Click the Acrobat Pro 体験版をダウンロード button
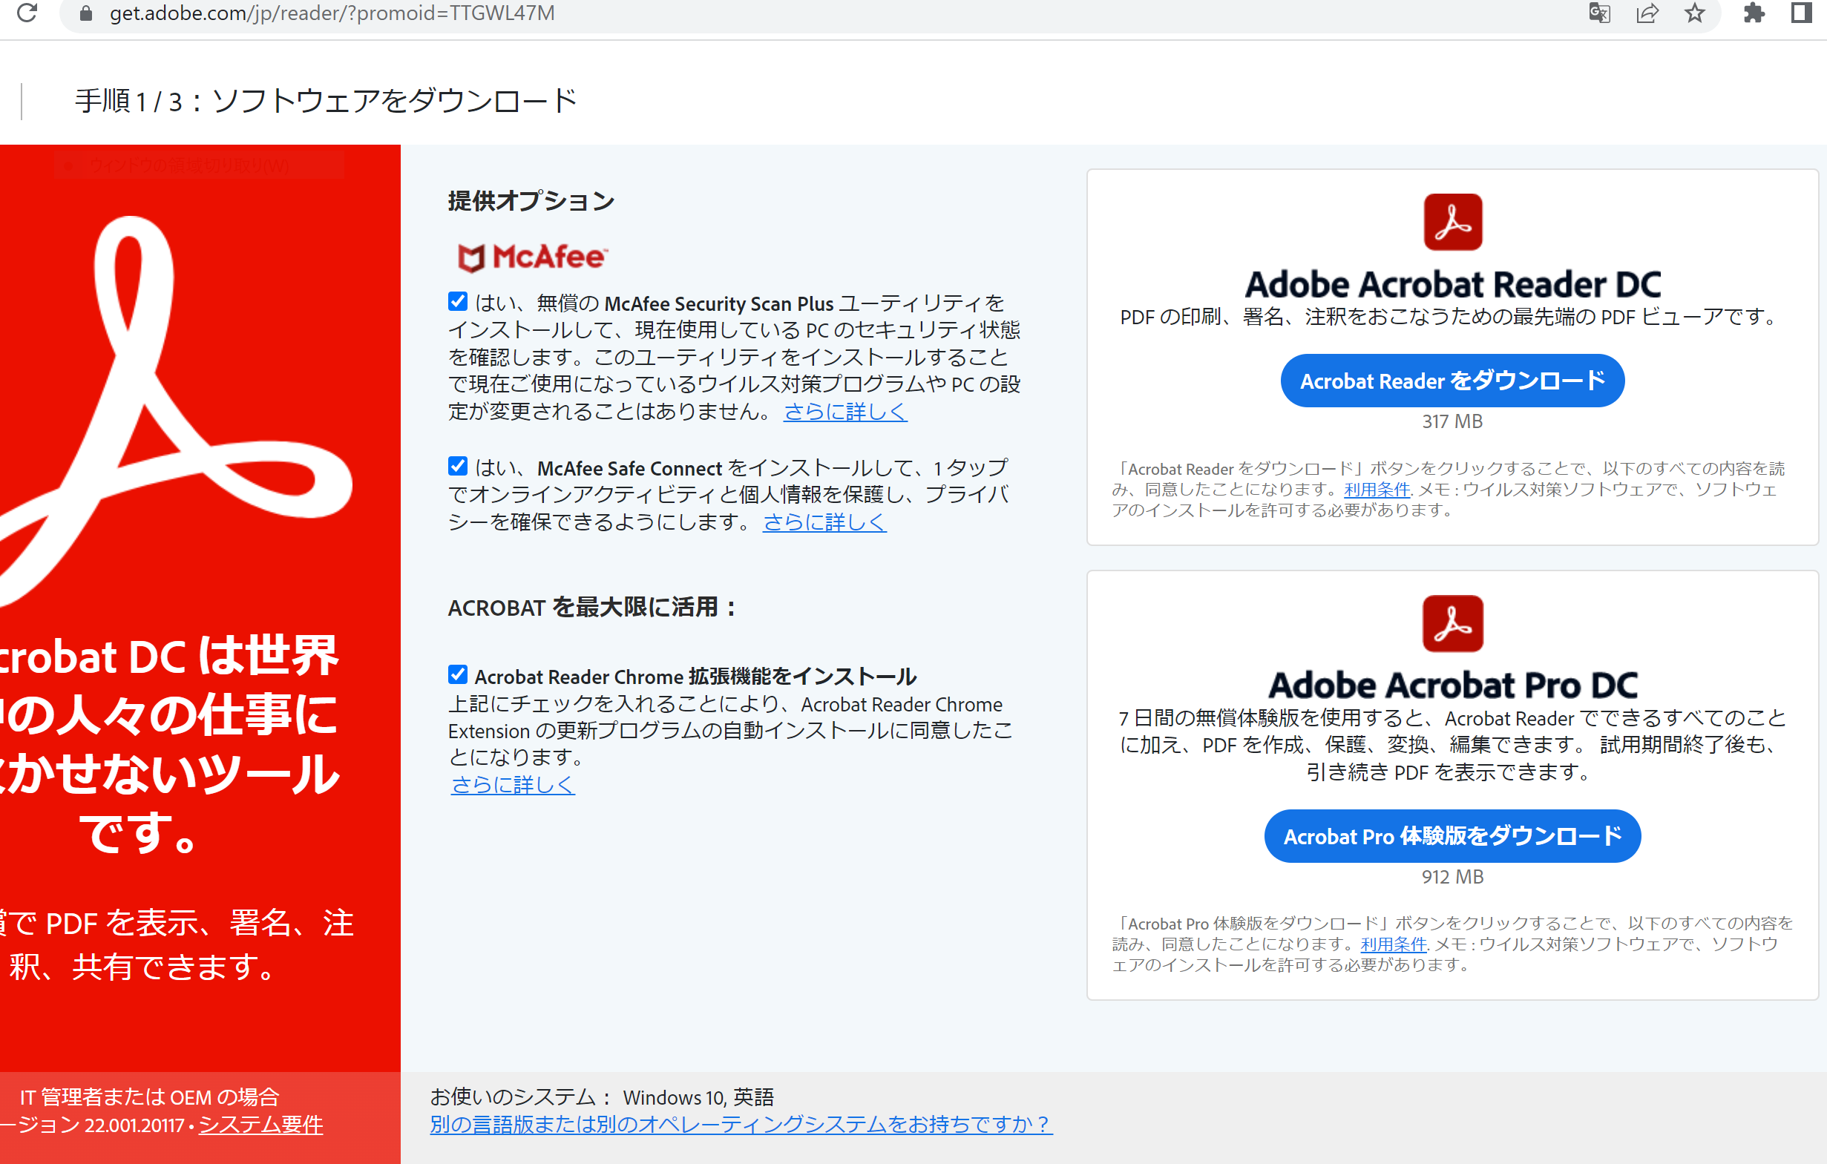1827x1164 pixels. click(1452, 835)
